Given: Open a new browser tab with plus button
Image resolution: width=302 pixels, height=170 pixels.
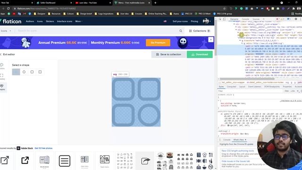Looking at the screenshot, I should (x=155, y=3).
